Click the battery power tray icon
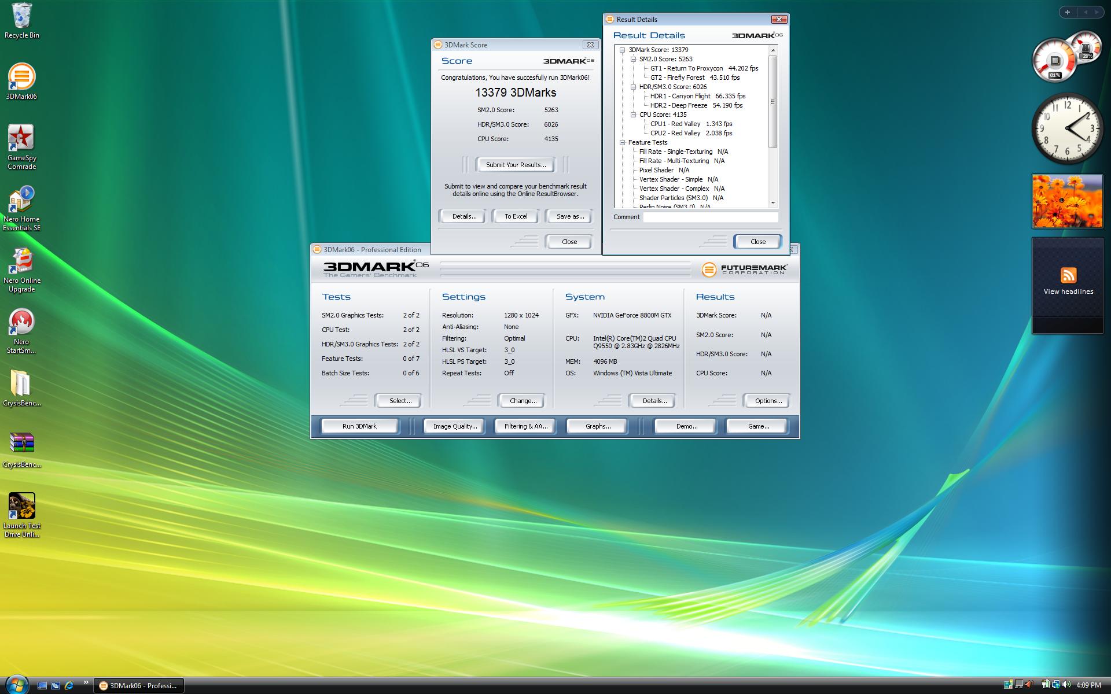Screen dimensions: 1111x694 tap(1046, 685)
